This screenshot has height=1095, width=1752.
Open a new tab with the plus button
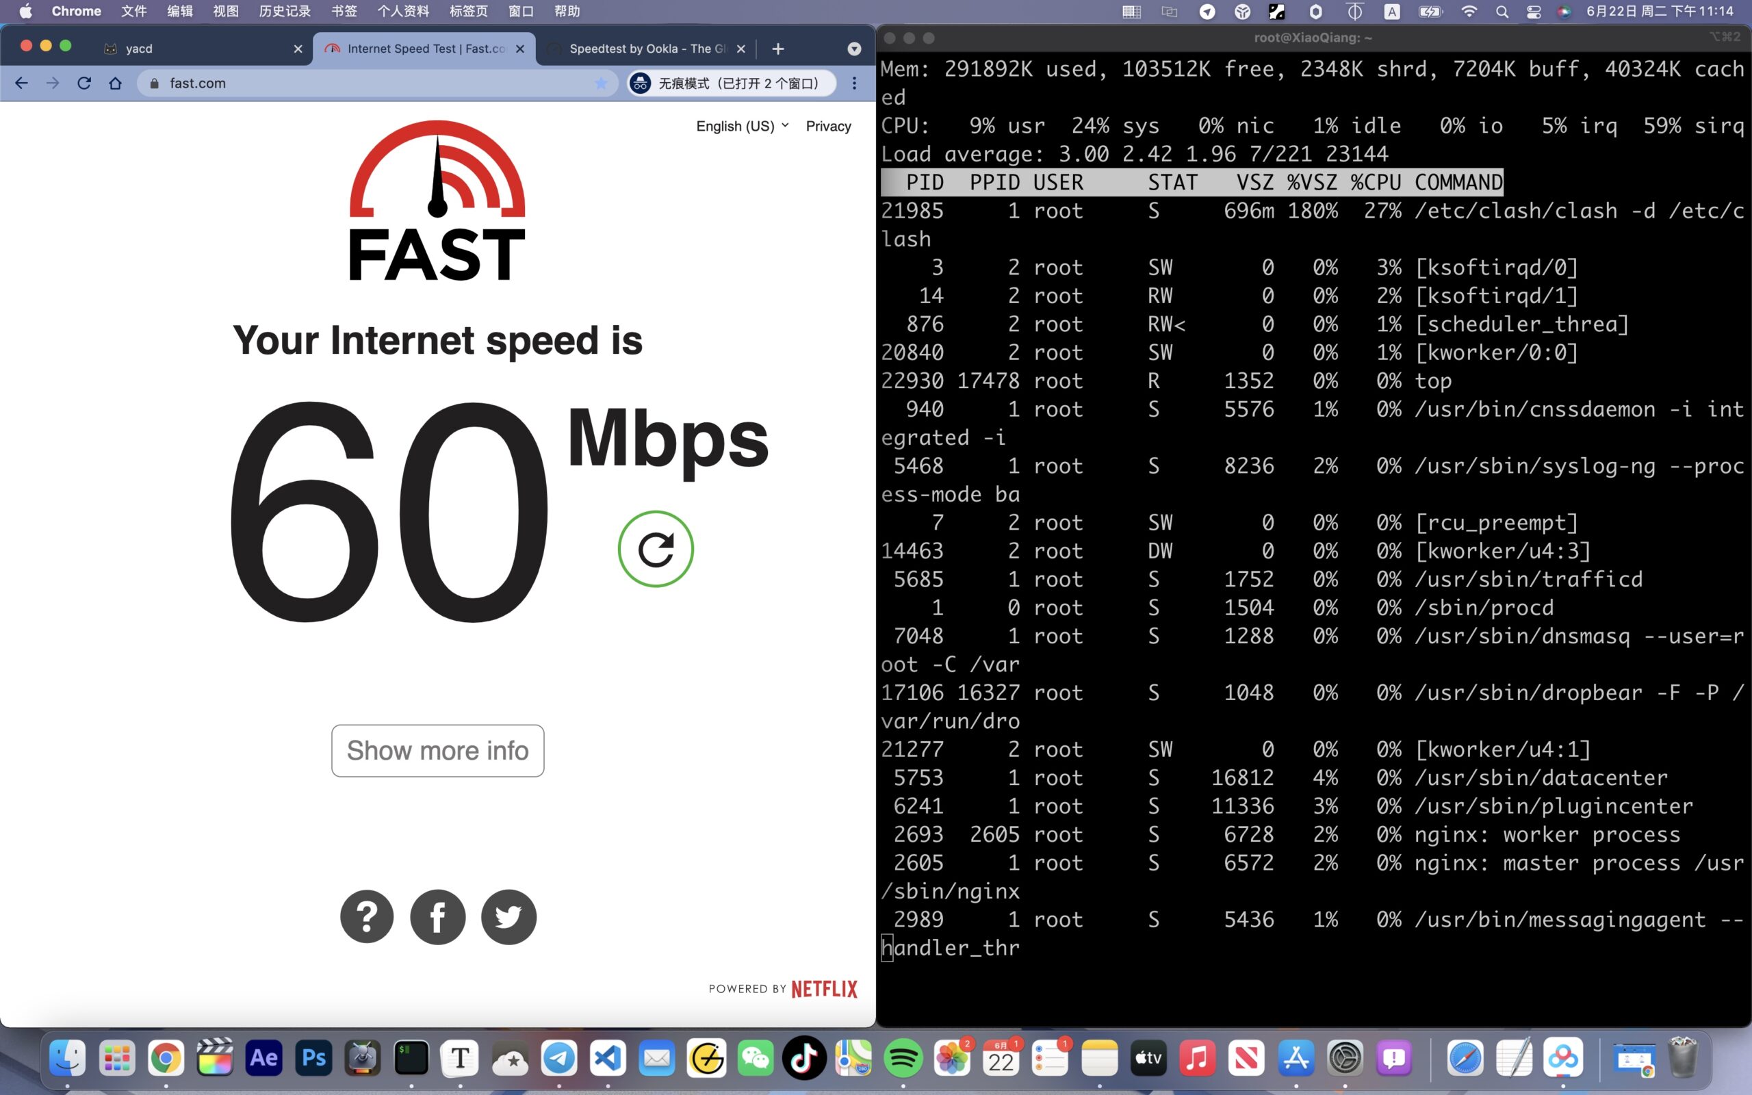click(777, 49)
